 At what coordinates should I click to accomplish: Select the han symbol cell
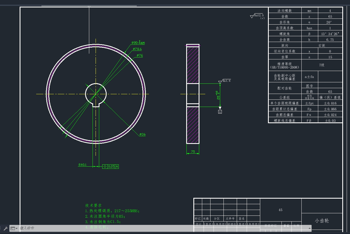[x=309, y=28]
